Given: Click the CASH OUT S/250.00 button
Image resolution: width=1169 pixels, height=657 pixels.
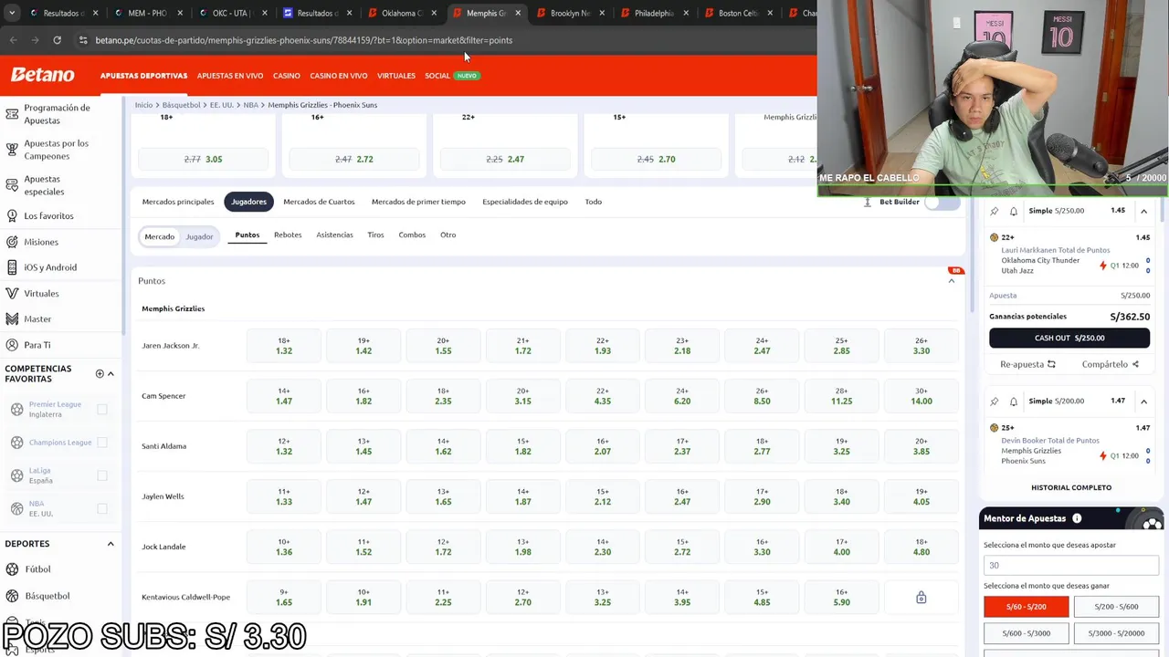Looking at the screenshot, I should point(1069,338).
